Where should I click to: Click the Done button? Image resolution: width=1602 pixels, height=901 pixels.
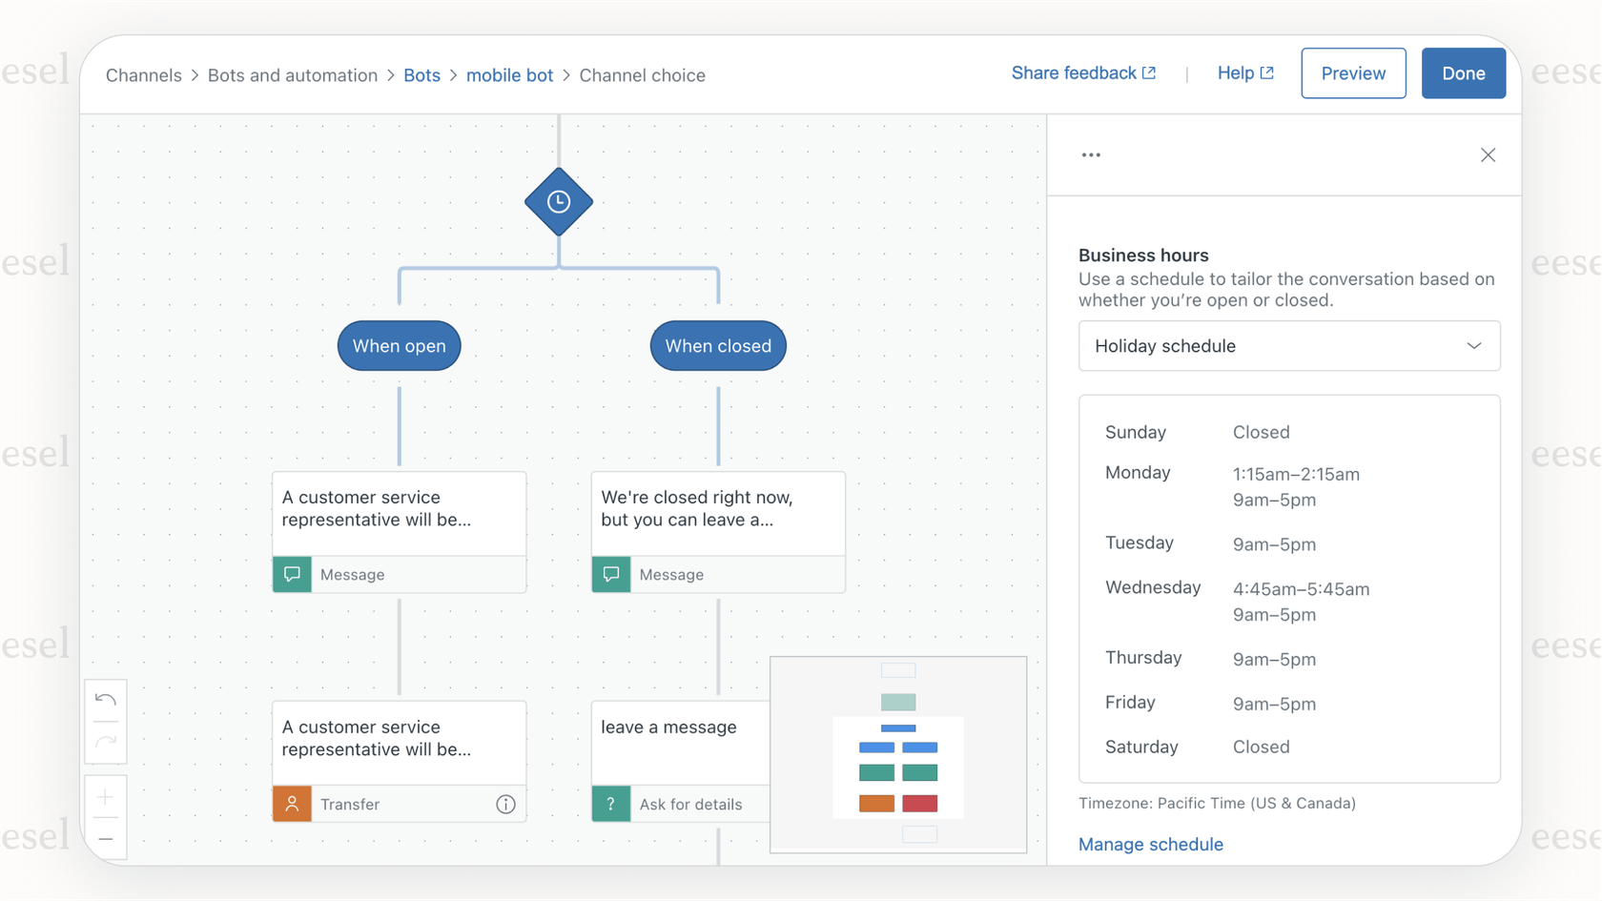tap(1463, 72)
